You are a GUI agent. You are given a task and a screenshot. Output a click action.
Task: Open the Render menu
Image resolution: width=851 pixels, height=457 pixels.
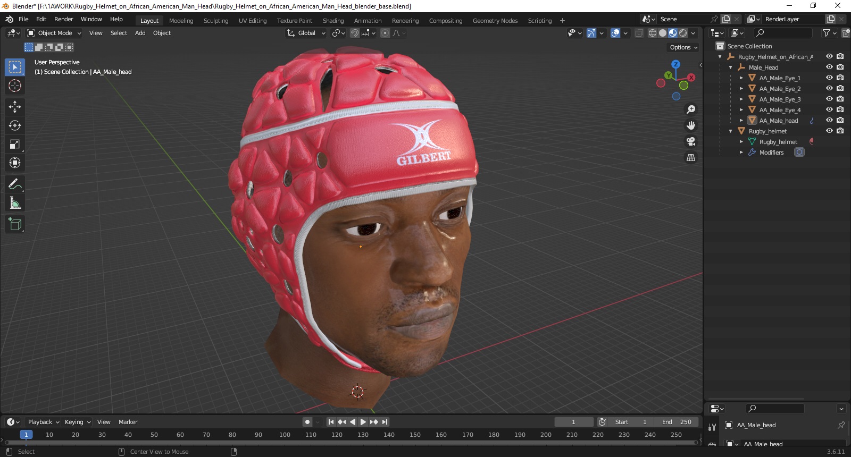(63, 19)
